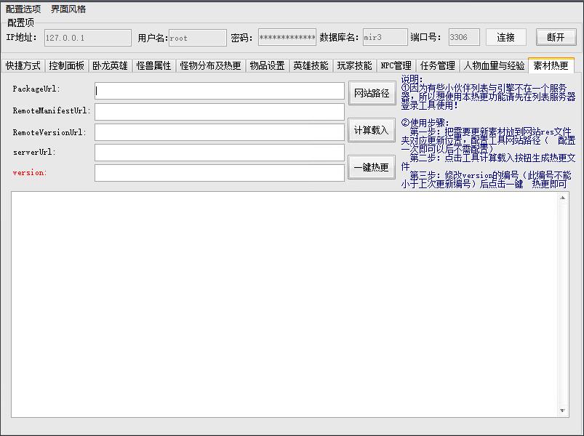This screenshot has height=436, width=584.
Task: Open the 人物血量与经验 tab
Action: pyautogui.click(x=495, y=66)
